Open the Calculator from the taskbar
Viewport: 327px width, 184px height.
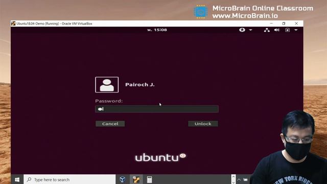coord(149,179)
